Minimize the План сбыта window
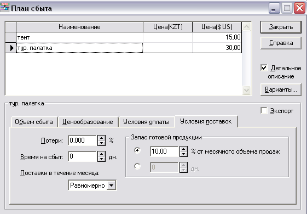307x214 pixels. pos(274,8)
